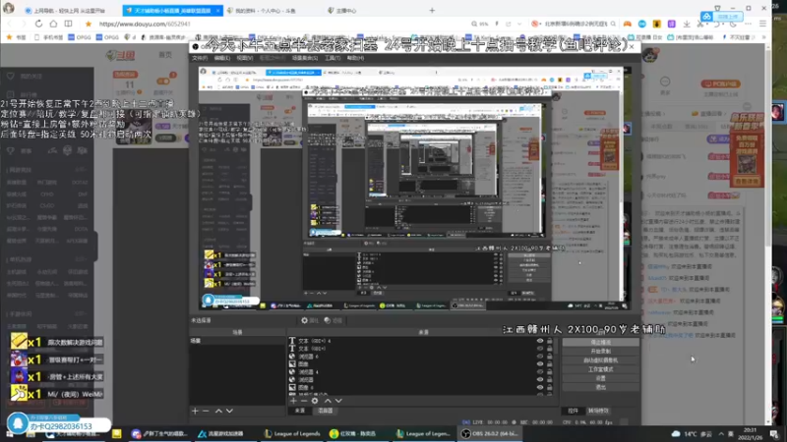Image resolution: width=787 pixels, height=442 pixels.
Task: Click 设置 button in OBS controls
Action: [601, 378]
